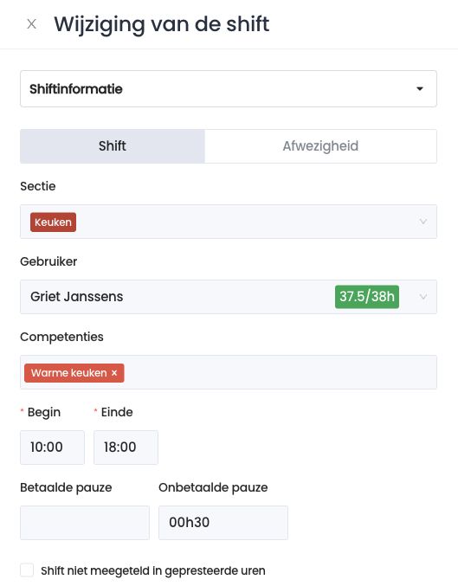The height and width of the screenshot is (586, 458).
Task: Click the Keuken section tag
Action: pyautogui.click(x=53, y=222)
